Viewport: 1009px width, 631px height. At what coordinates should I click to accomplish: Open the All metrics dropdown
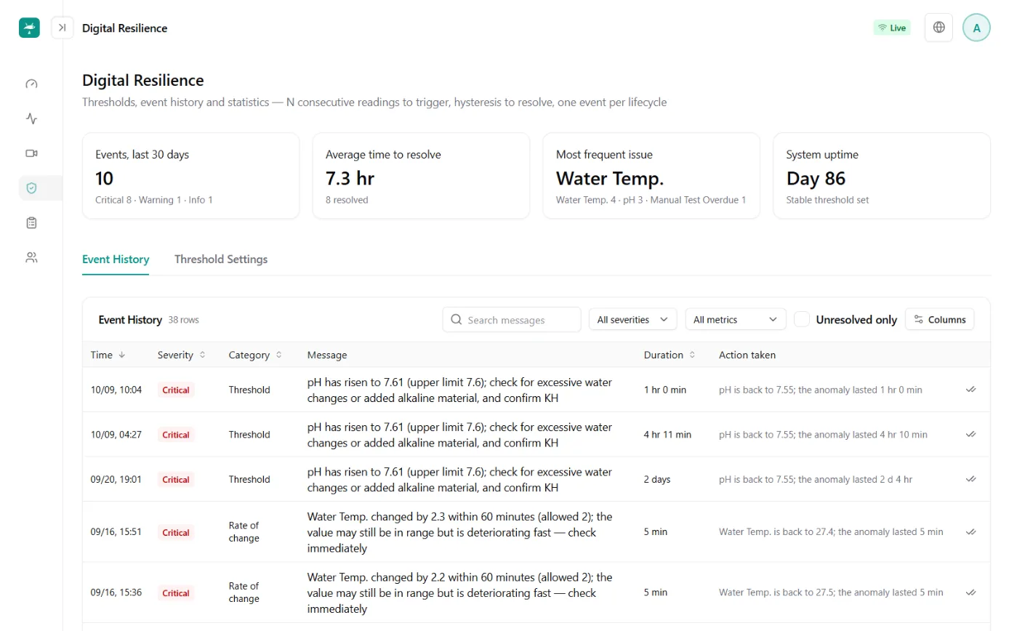point(736,319)
